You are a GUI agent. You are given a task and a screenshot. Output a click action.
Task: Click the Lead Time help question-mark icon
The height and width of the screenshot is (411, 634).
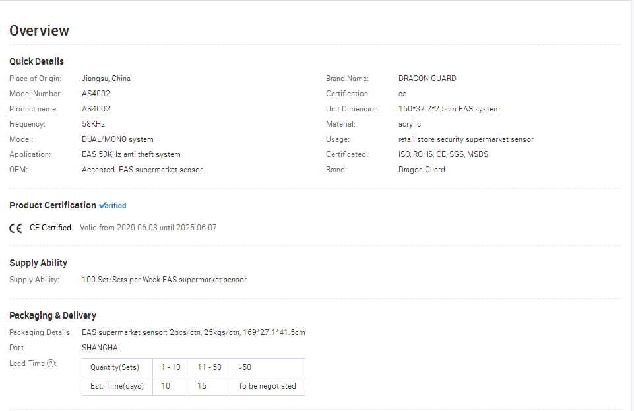(51, 364)
